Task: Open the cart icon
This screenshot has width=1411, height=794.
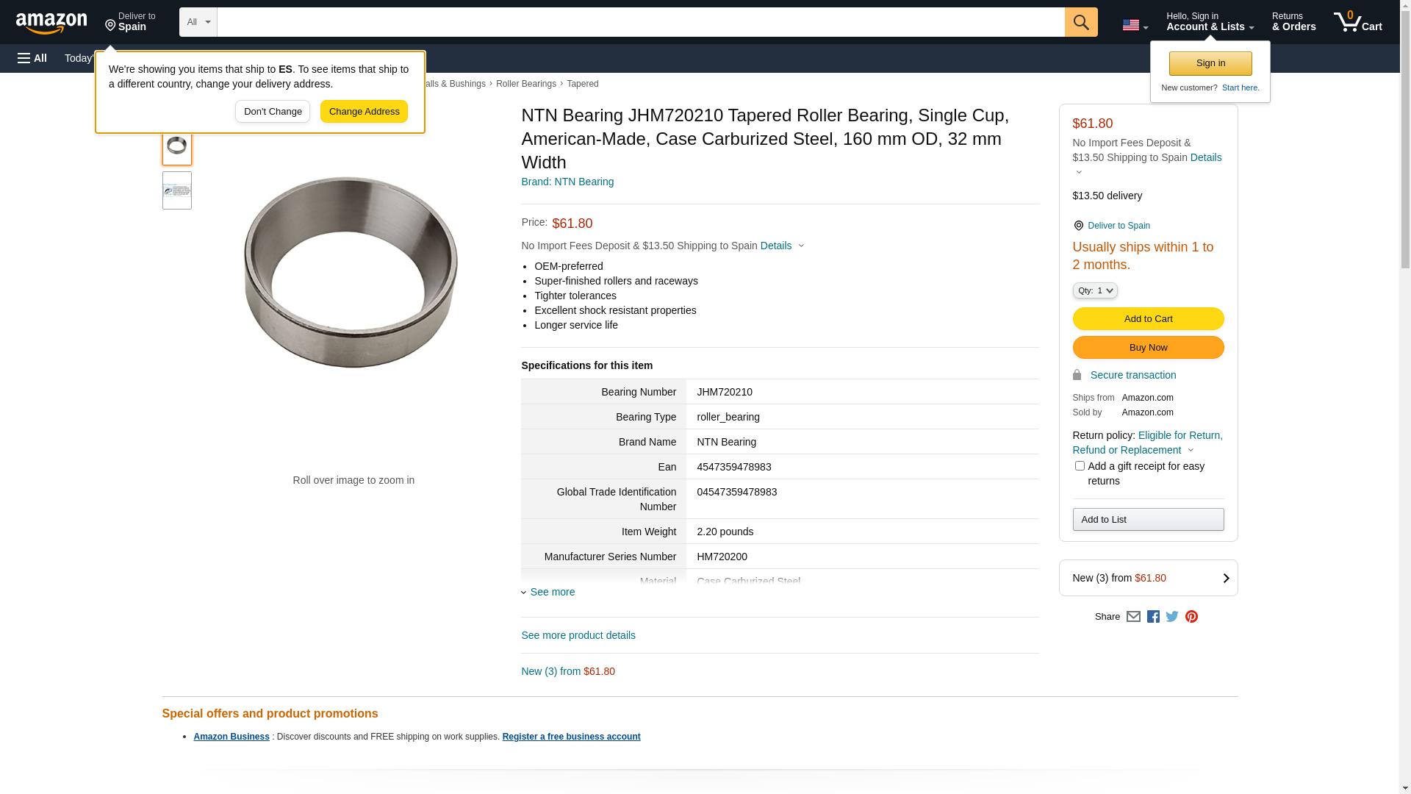Action: point(1357,22)
